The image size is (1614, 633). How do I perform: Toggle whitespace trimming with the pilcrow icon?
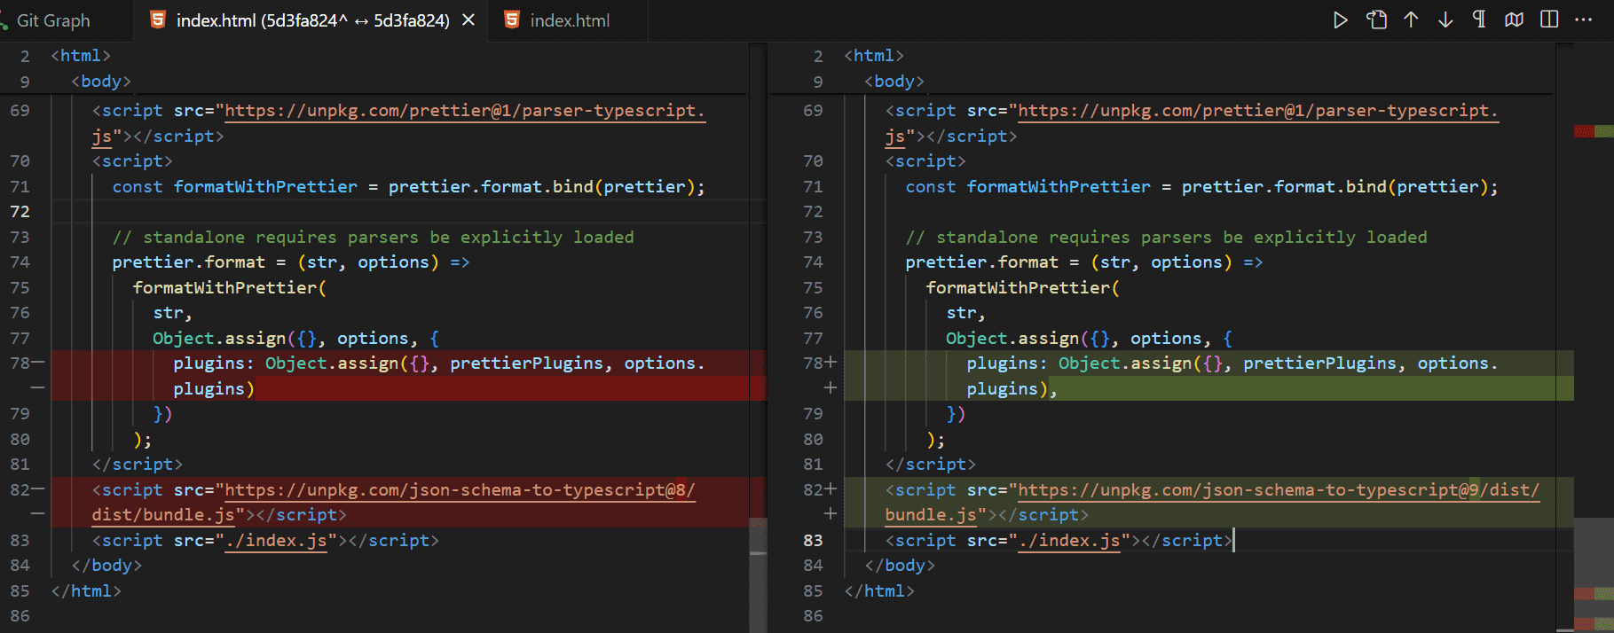tap(1479, 20)
